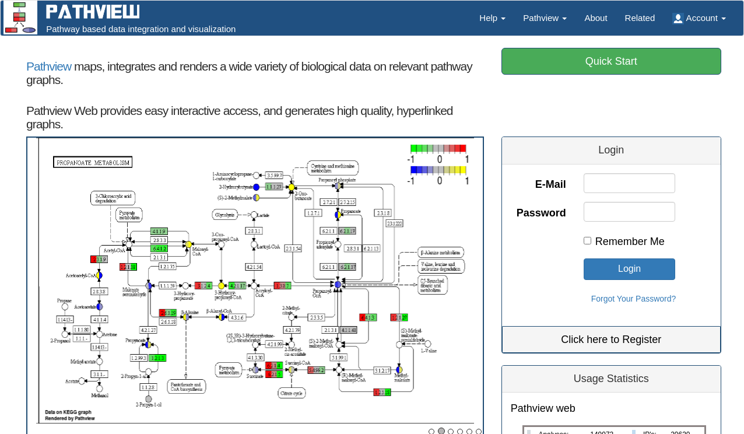Click 'Cysteine and methionine metabolism' node
The height and width of the screenshot is (434, 744).
[x=333, y=168]
